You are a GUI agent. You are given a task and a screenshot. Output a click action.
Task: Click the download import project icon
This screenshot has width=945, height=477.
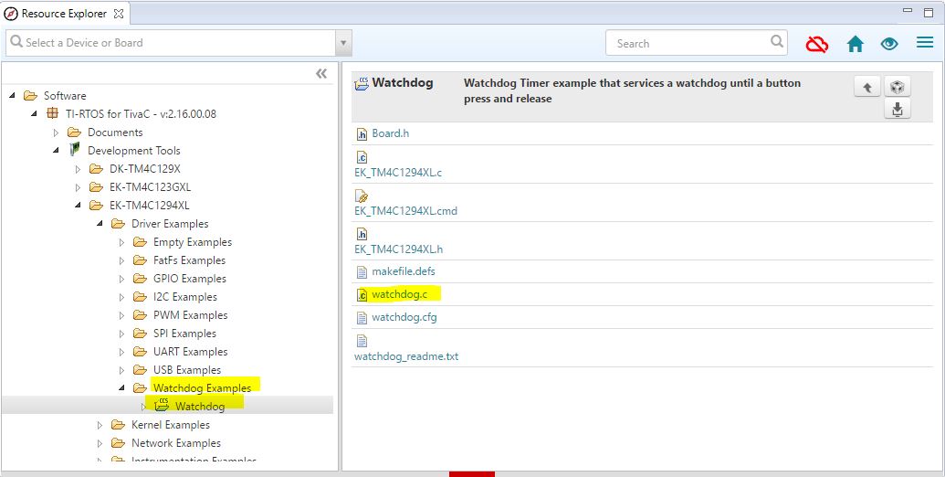click(x=898, y=109)
